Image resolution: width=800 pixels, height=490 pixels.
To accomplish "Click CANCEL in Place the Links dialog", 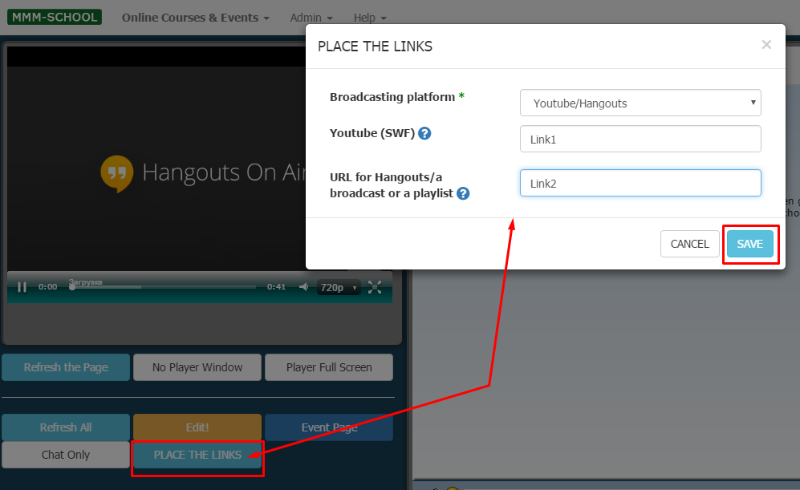I will click(690, 244).
